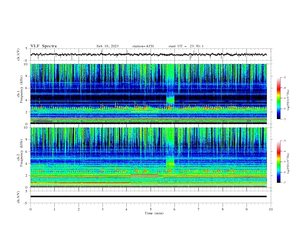The image size is (305, 235).
Task: Click the green broadband burst in ch.1 spectrogram
Action: [x=170, y=84]
